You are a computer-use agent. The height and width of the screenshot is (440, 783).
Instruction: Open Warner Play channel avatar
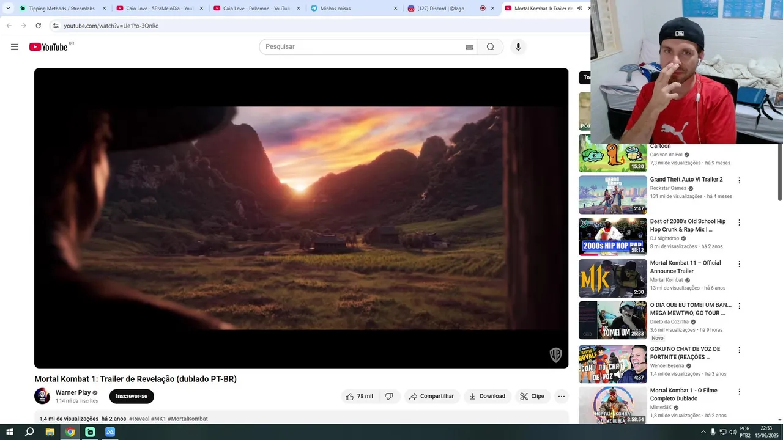point(42,396)
